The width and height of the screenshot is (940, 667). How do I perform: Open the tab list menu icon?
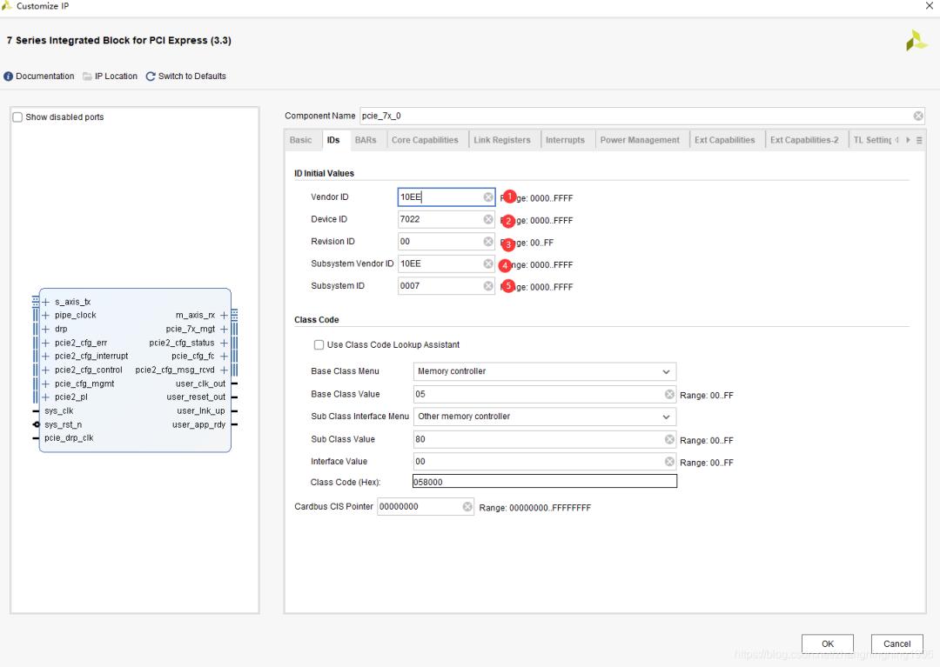click(x=919, y=140)
